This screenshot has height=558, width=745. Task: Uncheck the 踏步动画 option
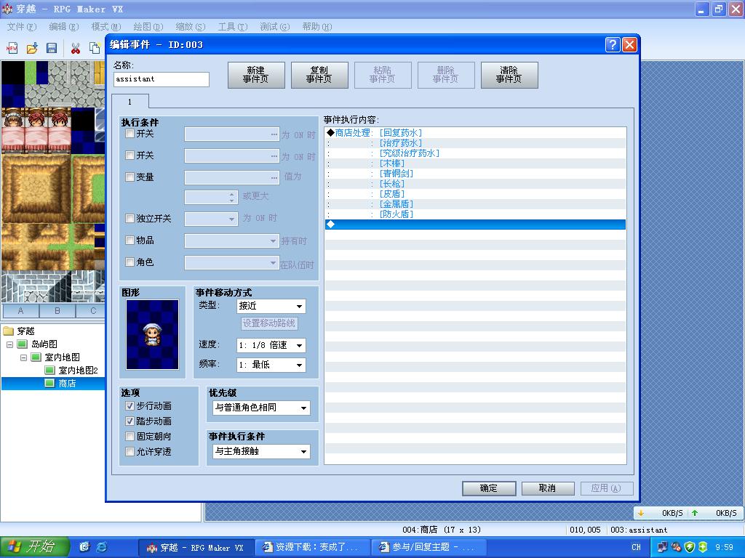point(130,421)
